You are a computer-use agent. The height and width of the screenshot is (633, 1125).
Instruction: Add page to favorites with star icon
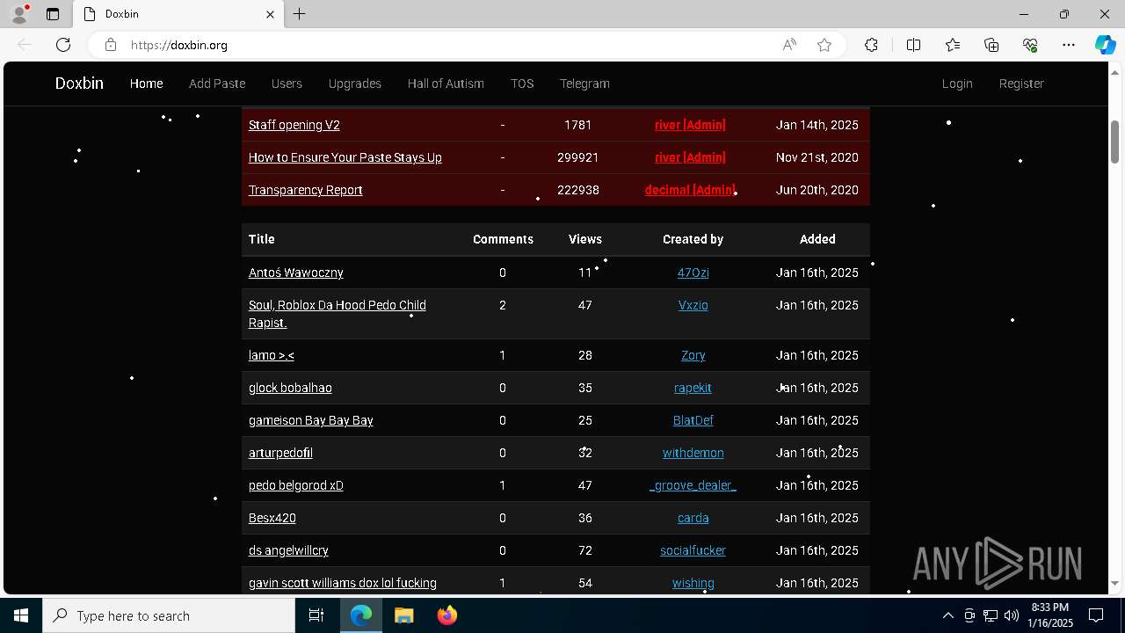point(824,45)
